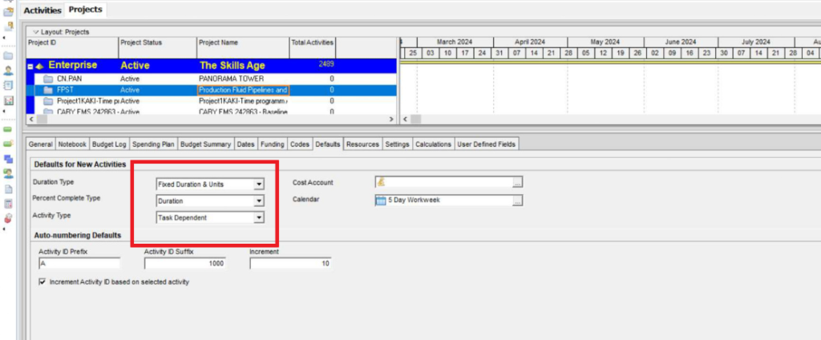Open the Funding tab

pyautogui.click(x=273, y=144)
